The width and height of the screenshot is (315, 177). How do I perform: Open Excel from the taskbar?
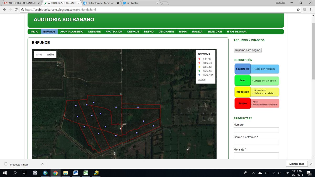pos(86,173)
